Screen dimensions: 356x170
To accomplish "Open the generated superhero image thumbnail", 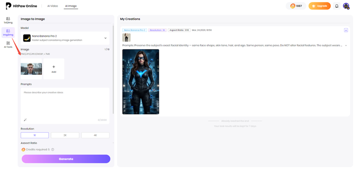I will click(x=140, y=81).
